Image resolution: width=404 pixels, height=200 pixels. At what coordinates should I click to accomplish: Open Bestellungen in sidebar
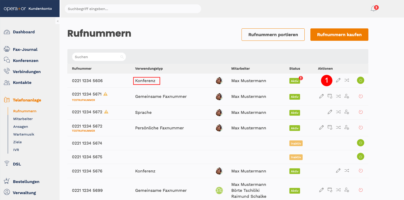point(26,182)
